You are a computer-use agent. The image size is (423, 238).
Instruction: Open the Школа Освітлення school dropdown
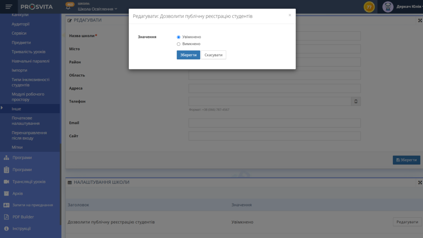(x=97, y=9)
